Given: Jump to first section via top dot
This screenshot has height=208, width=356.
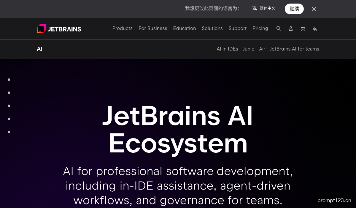Looking at the screenshot, I should click(9, 80).
